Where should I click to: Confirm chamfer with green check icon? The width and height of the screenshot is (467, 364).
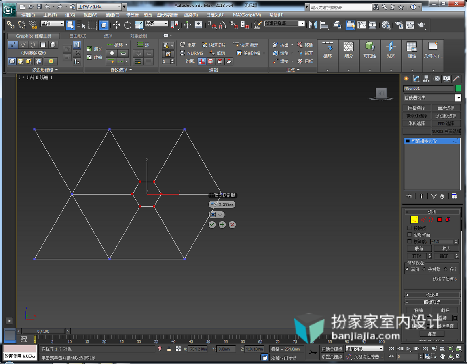click(x=212, y=224)
